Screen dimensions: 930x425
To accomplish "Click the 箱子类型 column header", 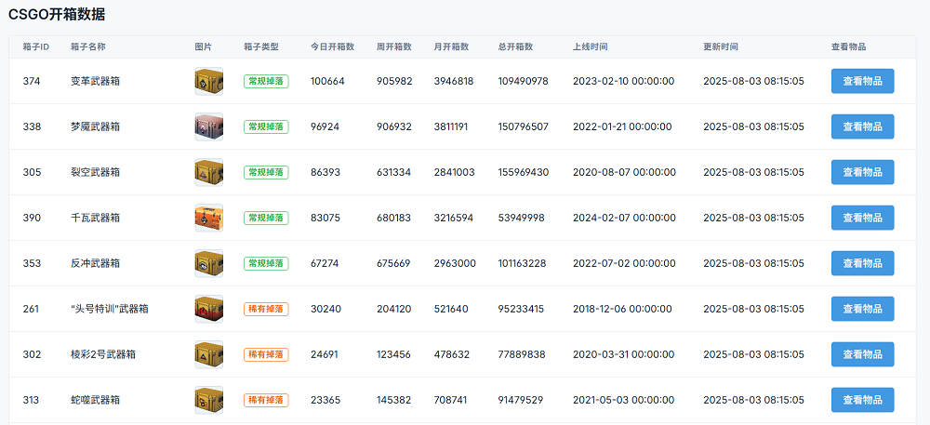I will (261, 46).
